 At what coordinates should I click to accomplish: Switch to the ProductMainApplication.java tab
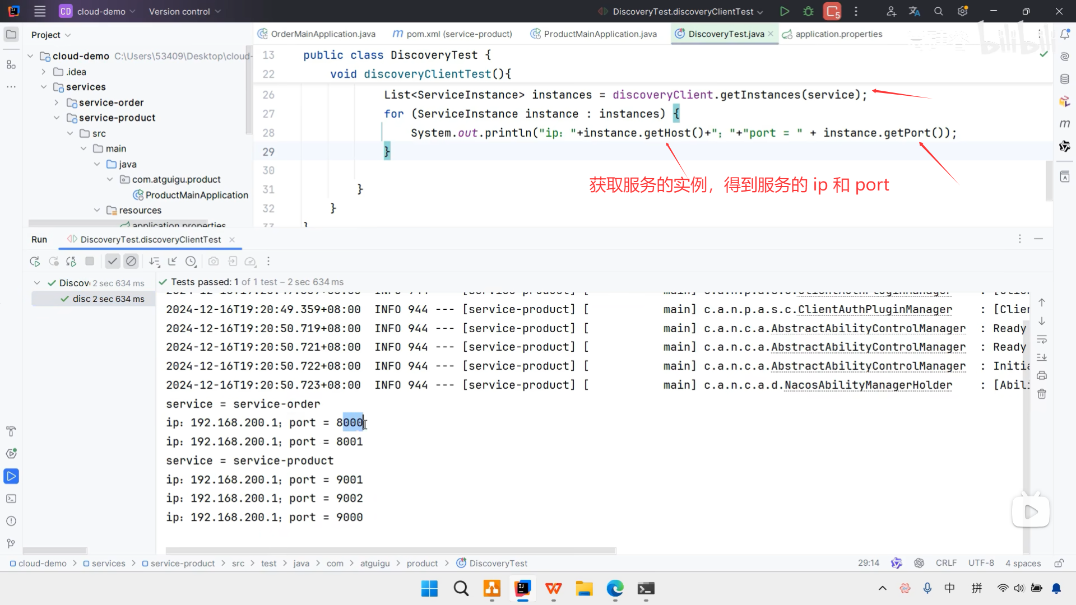point(600,34)
